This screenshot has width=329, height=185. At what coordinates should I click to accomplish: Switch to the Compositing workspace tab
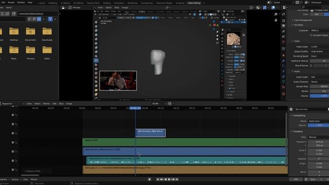tap(147, 3)
